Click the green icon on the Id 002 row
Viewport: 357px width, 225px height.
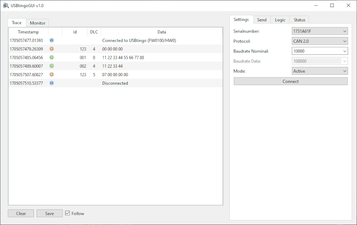pos(51,66)
